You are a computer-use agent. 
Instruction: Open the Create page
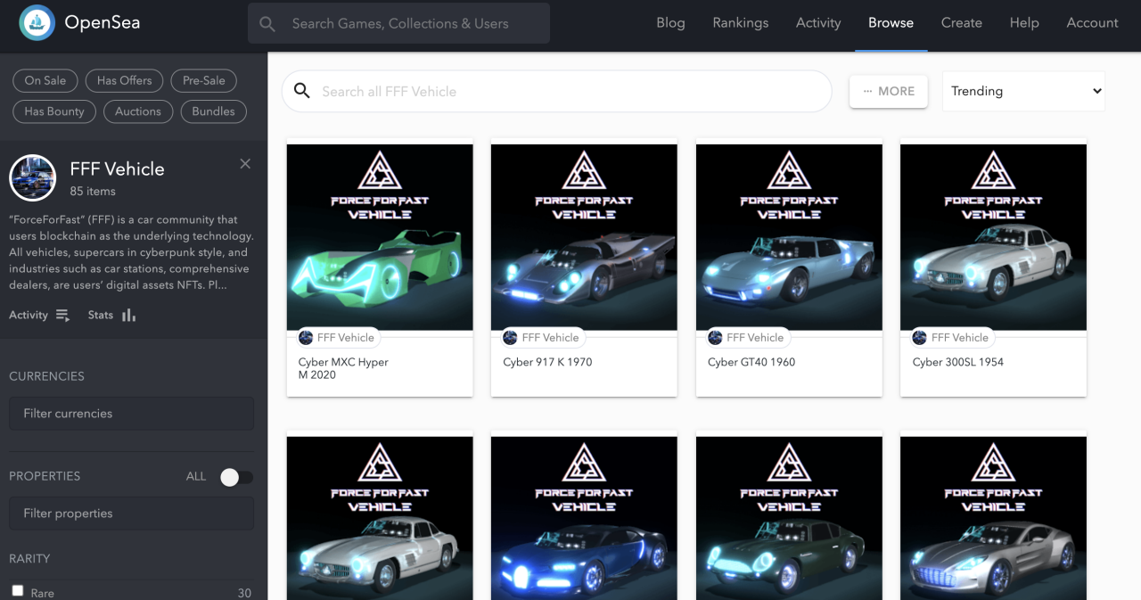[962, 23]
